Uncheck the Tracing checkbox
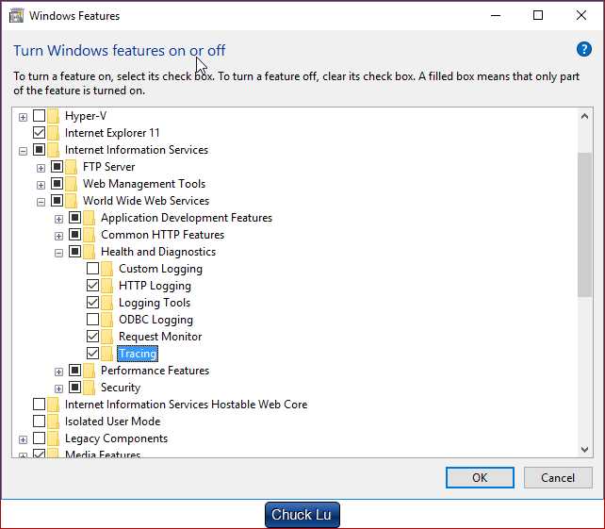605x529 pixels. click(92, 354)
